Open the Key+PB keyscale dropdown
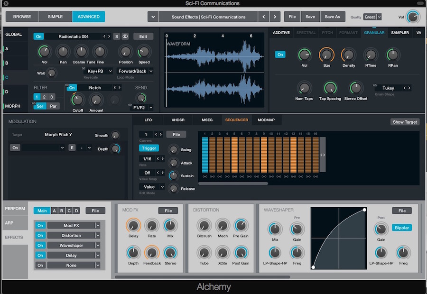Image resolution: width=427 pixels, height=294 pixels. coord(98,71)
